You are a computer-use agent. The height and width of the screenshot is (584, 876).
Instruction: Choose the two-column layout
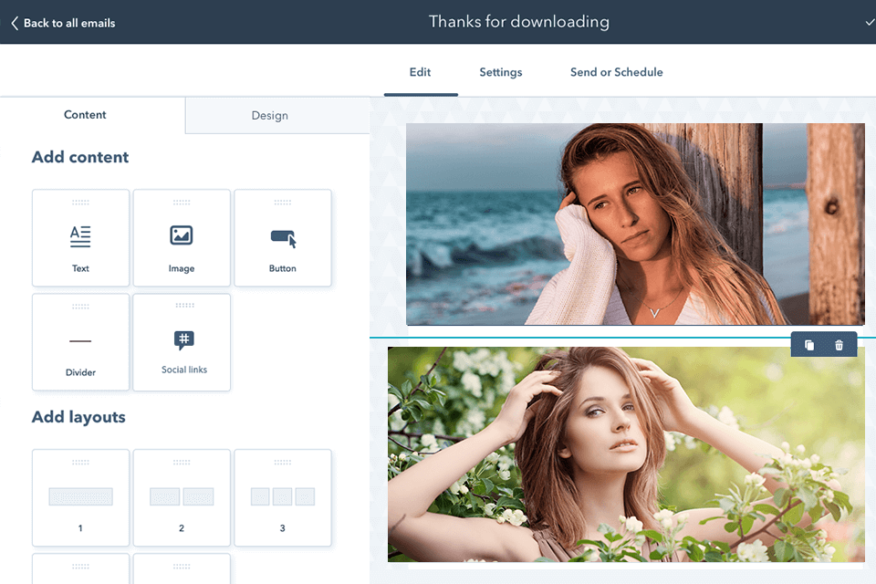[x=182, y=497]
